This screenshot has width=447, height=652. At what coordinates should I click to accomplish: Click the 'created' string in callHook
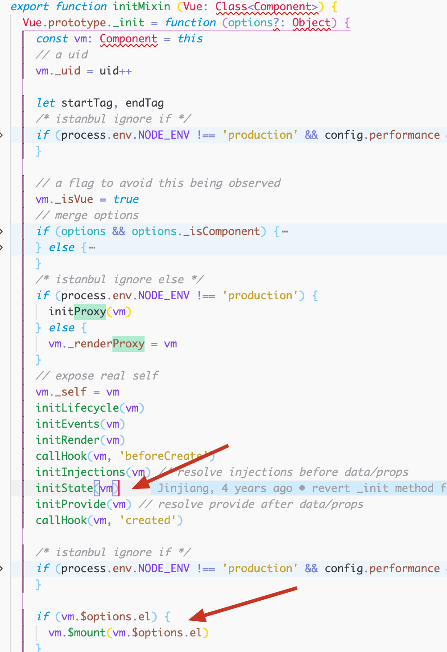point(148,520)
